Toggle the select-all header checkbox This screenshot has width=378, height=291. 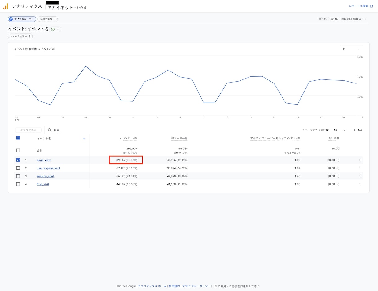coord(18,138)
